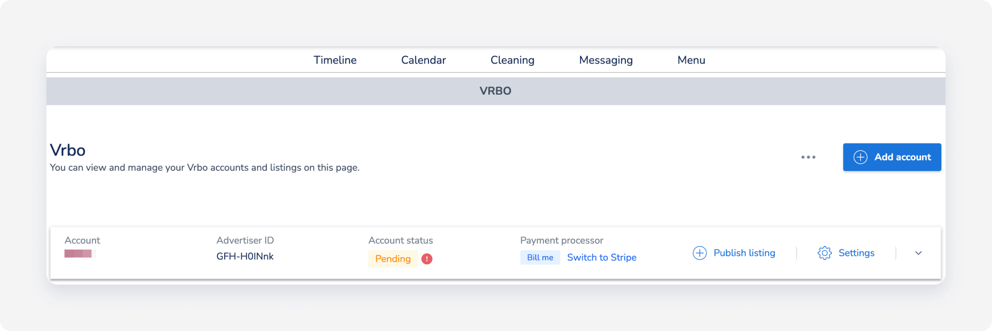Click the Account status column label
The image size is (992, 331).
coord(400,240)
